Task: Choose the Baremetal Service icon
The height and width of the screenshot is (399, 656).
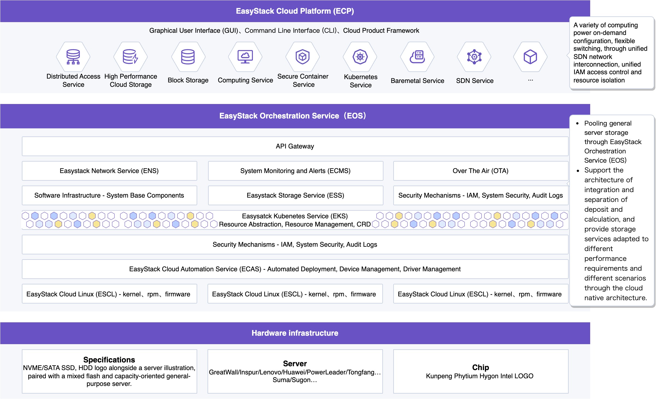Action: click(x=417, y=57)
